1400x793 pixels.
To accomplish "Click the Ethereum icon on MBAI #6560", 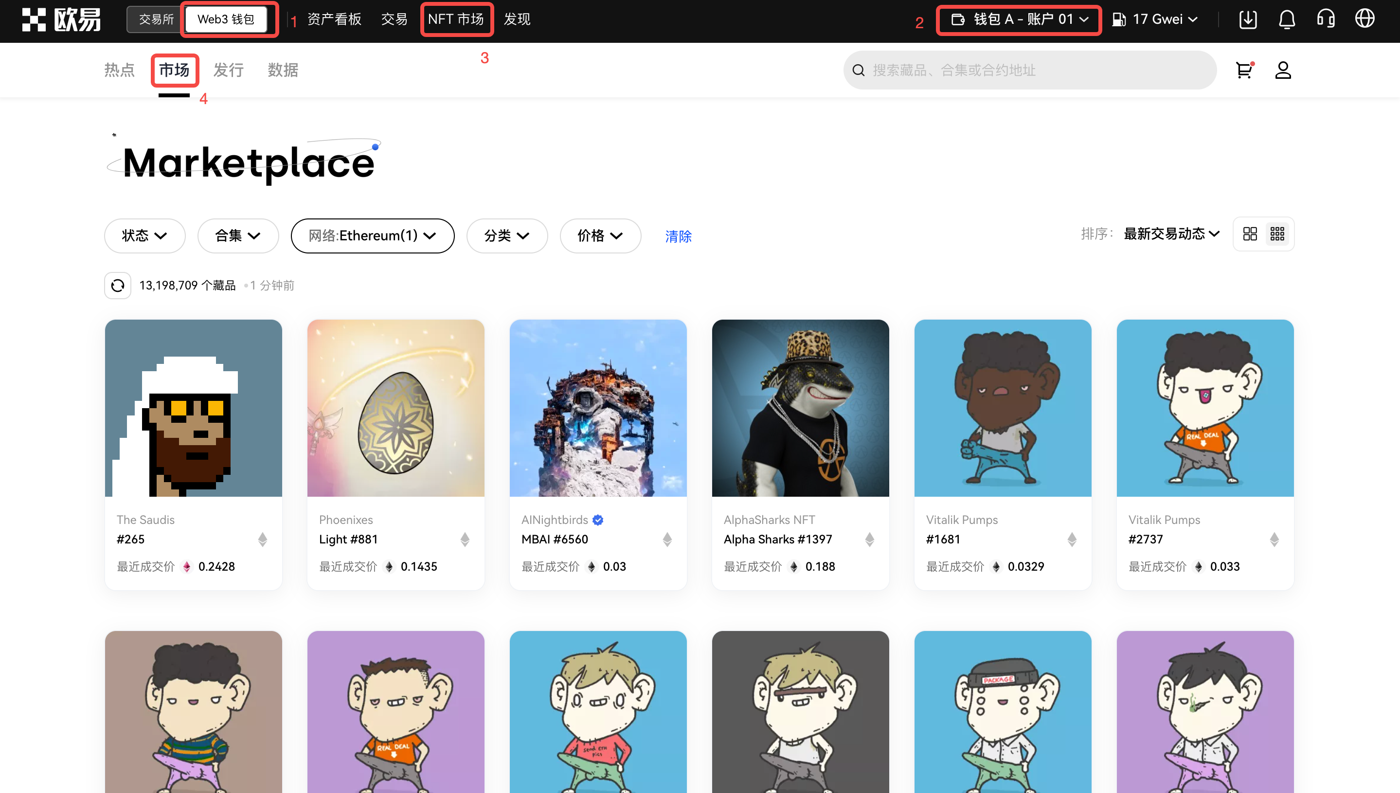I will pos(667,539).
